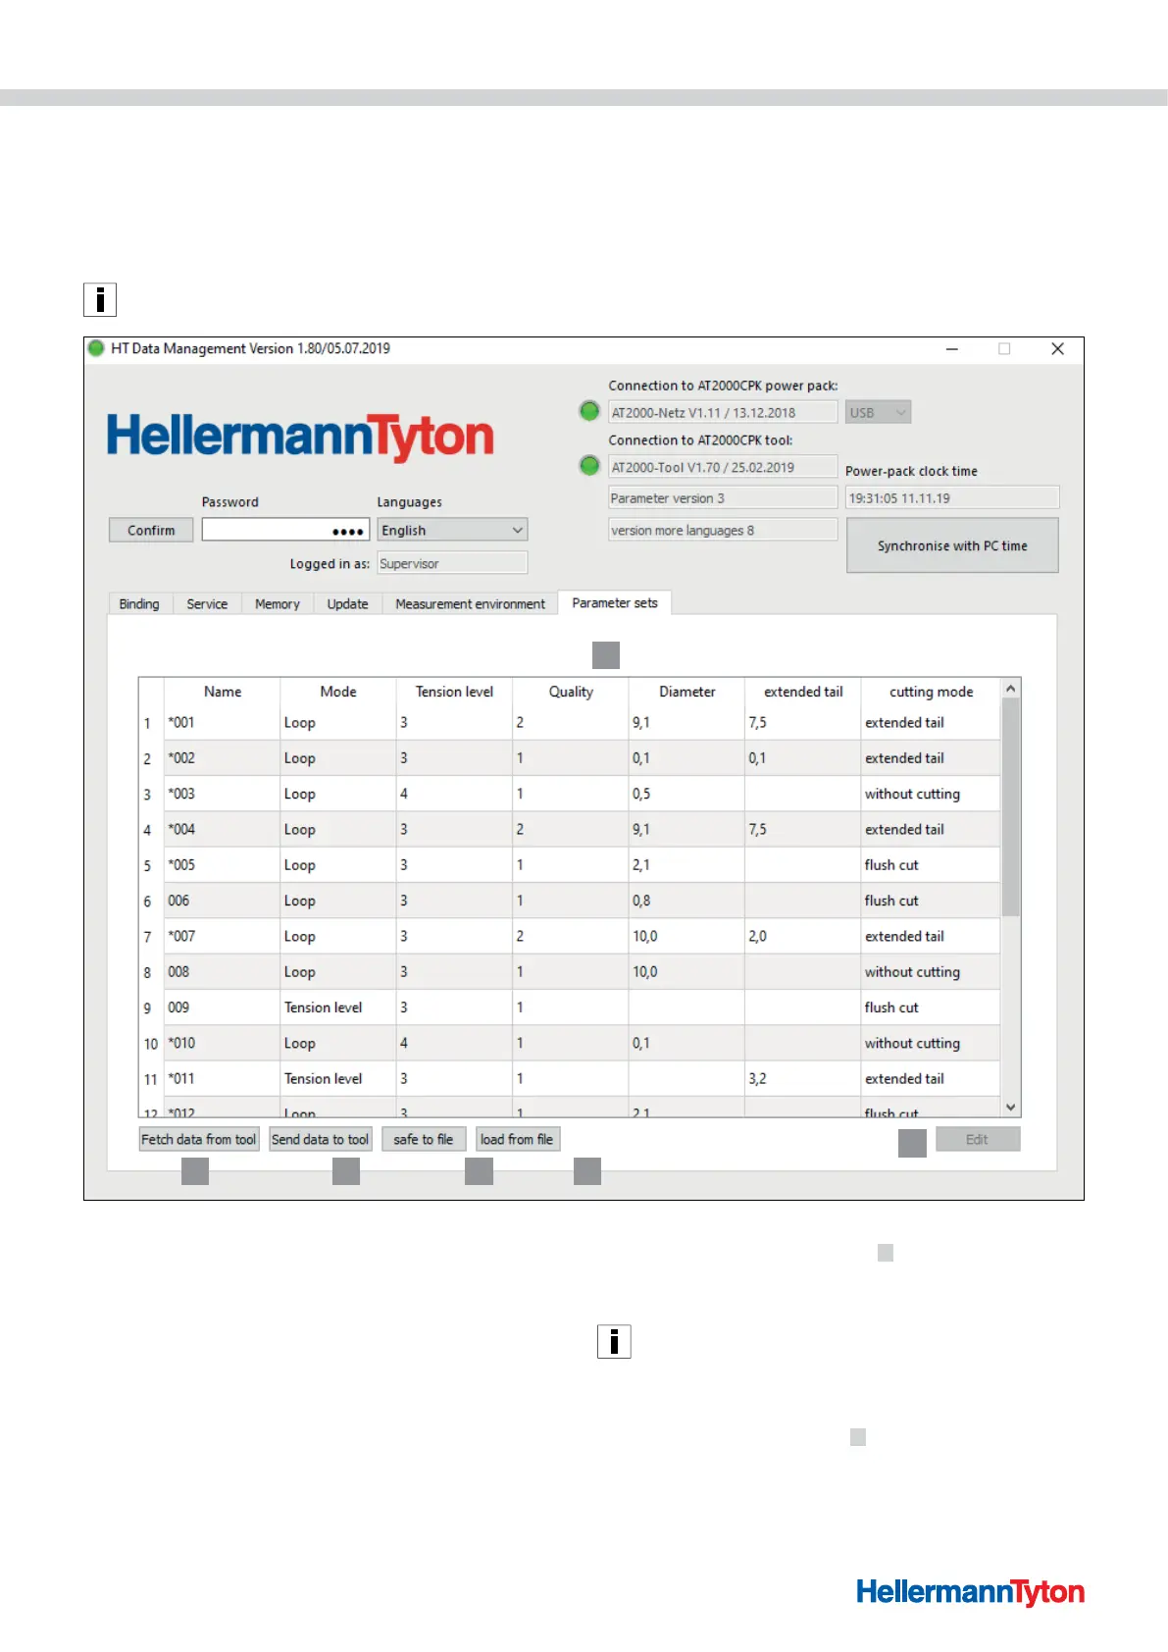
Task: Select parameter set *007 name cell
Action: [x=222, y=936]
